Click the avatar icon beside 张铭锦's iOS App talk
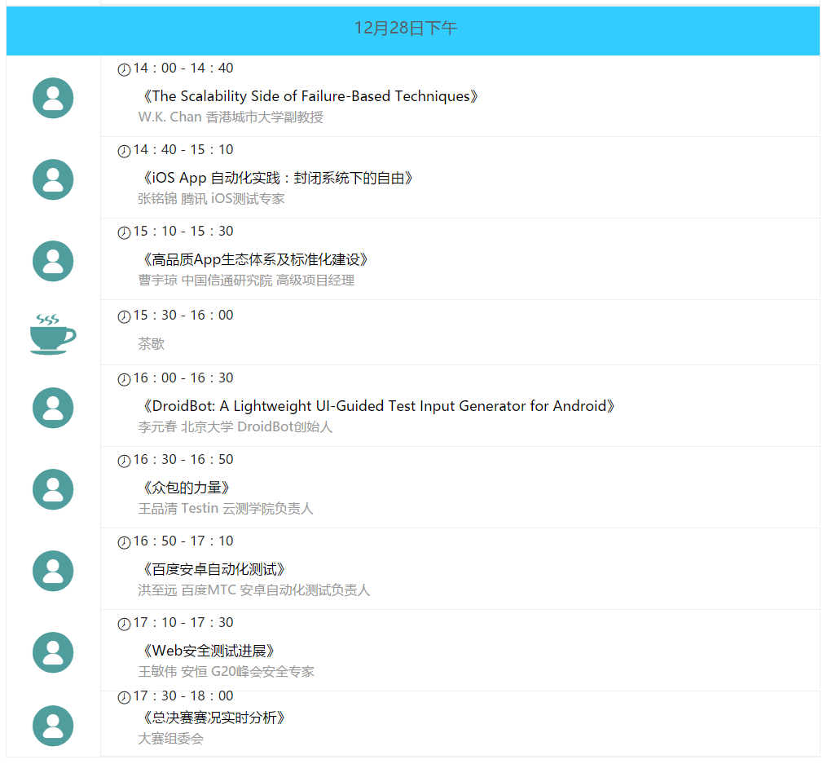 (x=53, y=180)
